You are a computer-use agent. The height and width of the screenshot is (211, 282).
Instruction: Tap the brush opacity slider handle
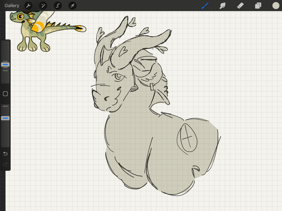[x=5, y=118]
